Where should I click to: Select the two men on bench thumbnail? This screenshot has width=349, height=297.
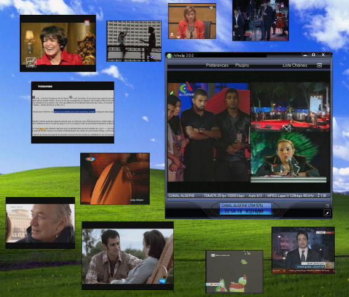128,256
